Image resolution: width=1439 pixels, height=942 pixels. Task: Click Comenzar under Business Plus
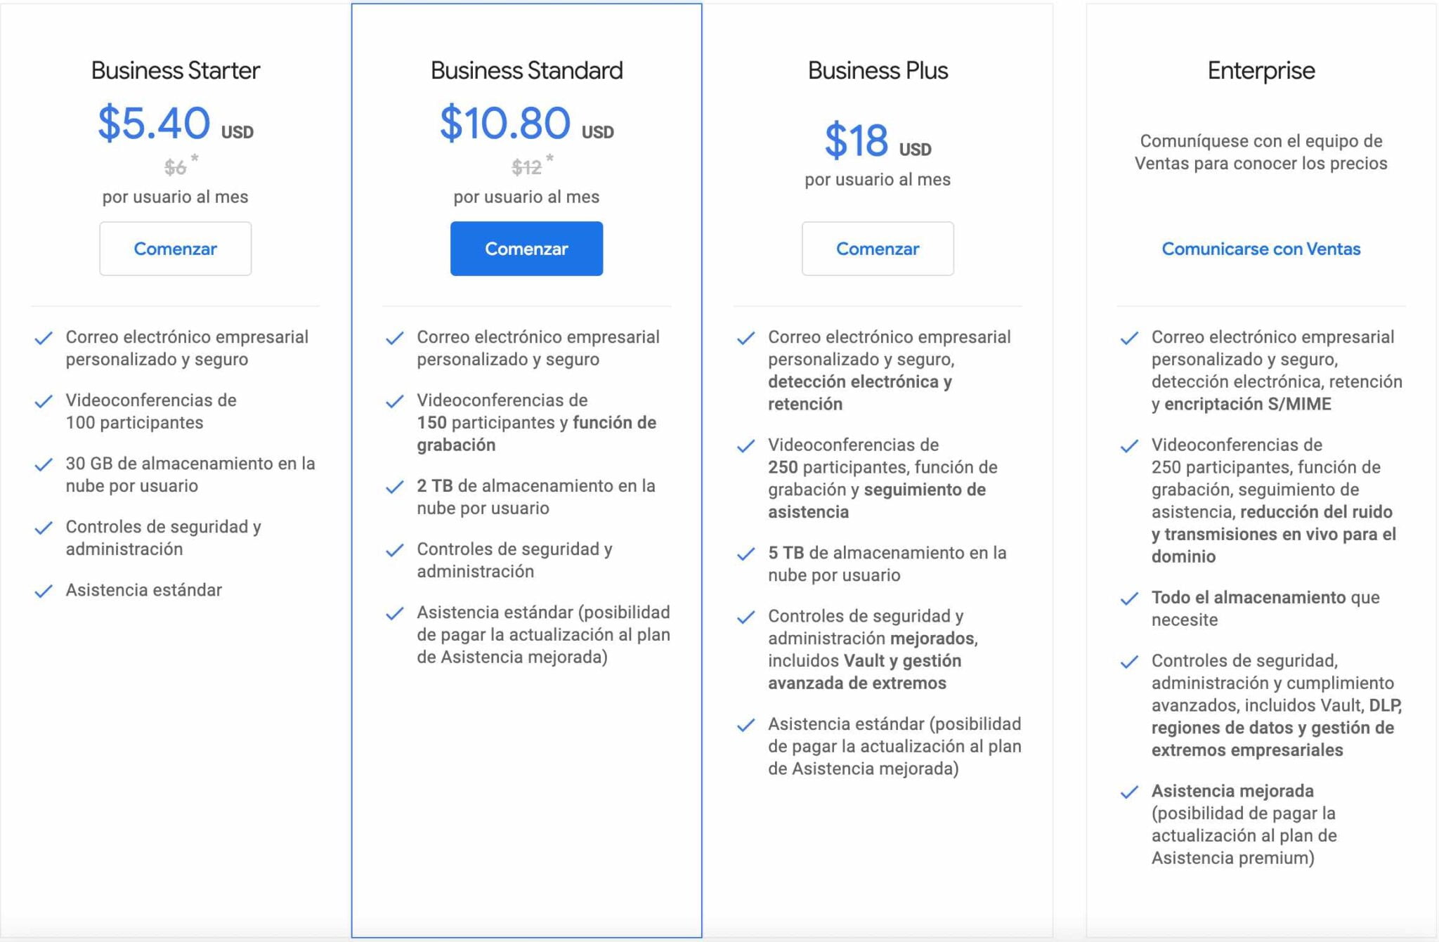pyautogui.click(x=877, y=249)
